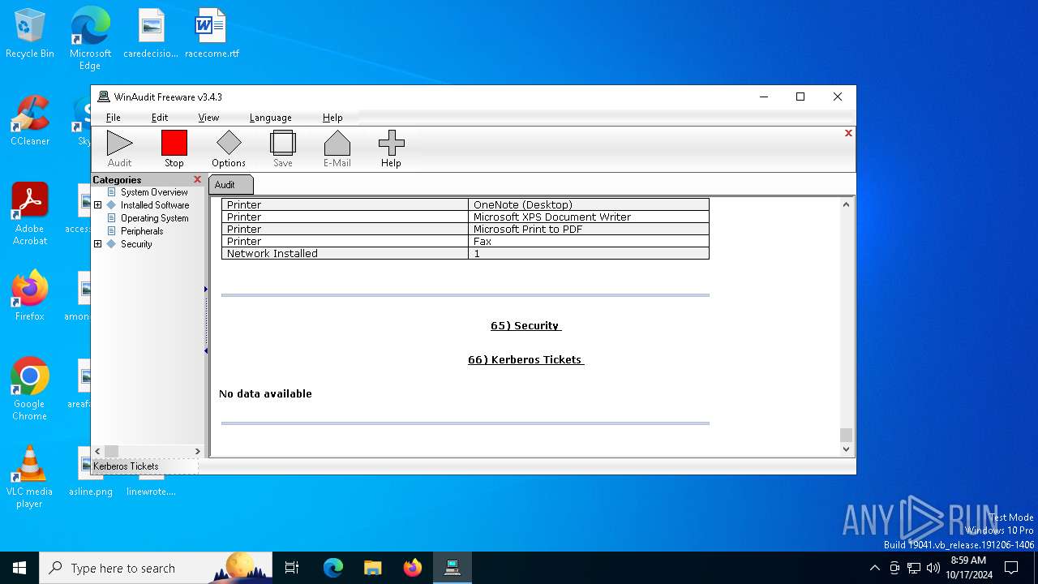
Task: Click the Microsoft XPS Document Writer cell
Action: 589,217
